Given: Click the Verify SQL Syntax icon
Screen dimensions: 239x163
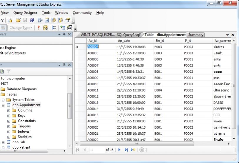Looking at the screenshot, I should [45, 28].
